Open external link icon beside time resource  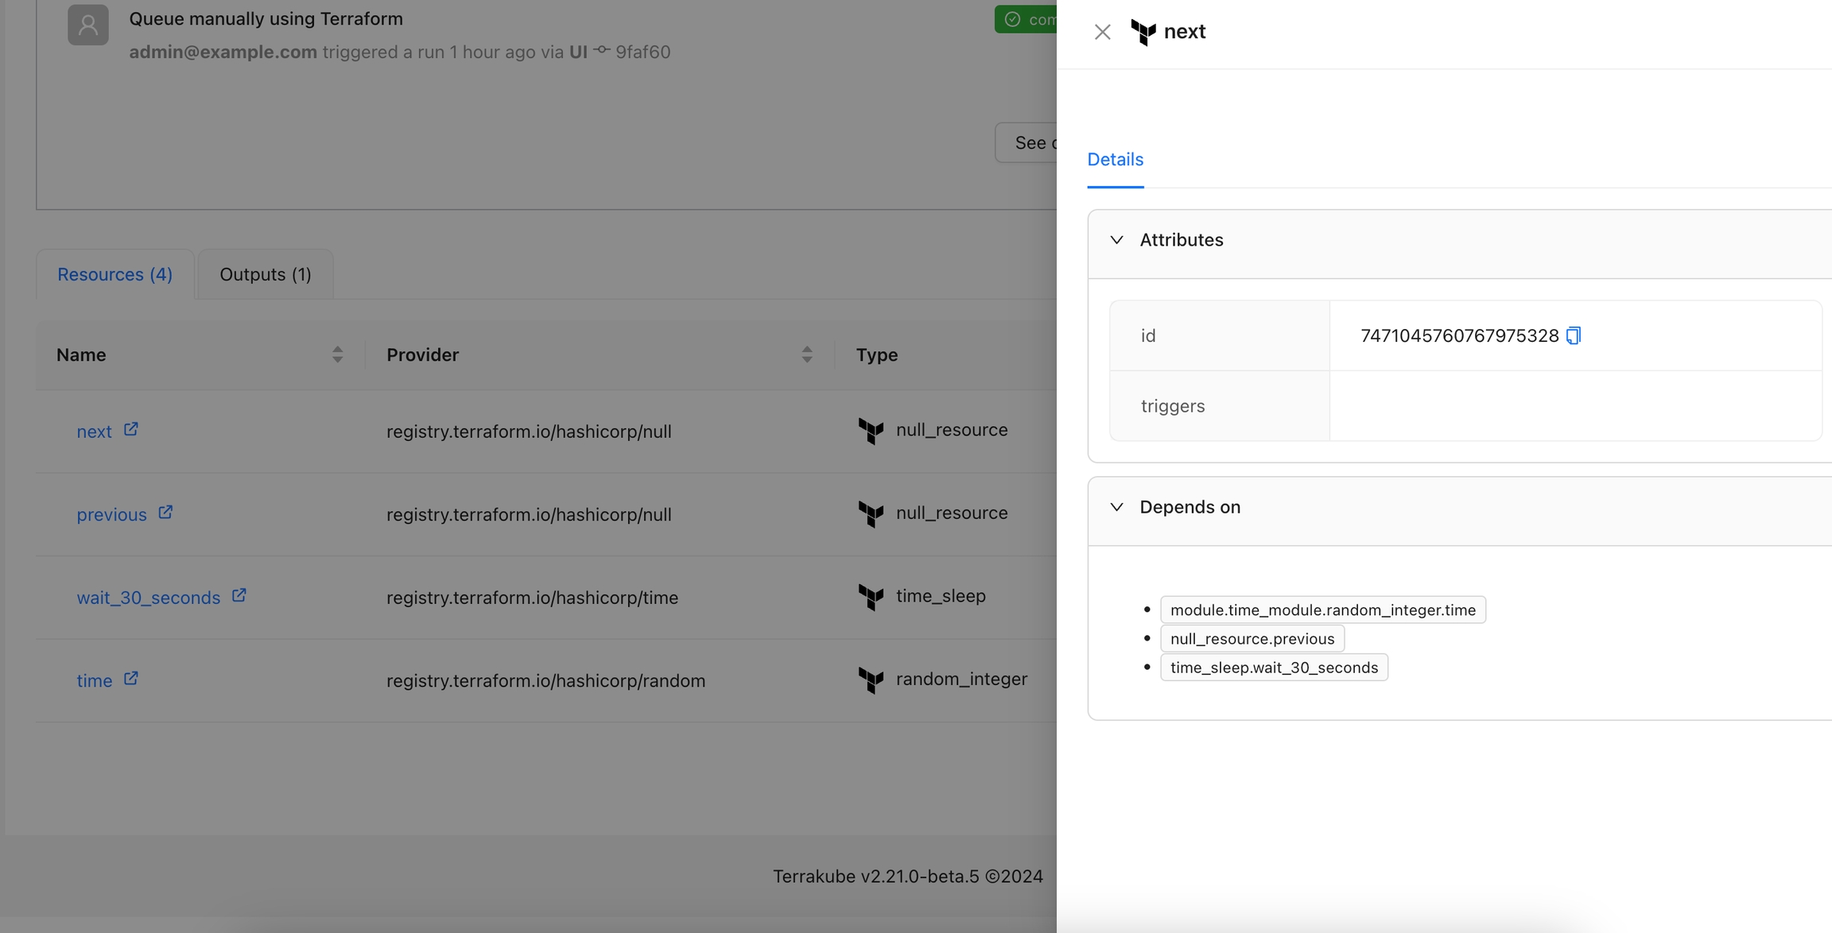tap(131, 679)
